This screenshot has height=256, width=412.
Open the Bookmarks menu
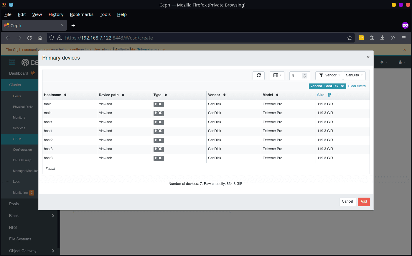81,14
